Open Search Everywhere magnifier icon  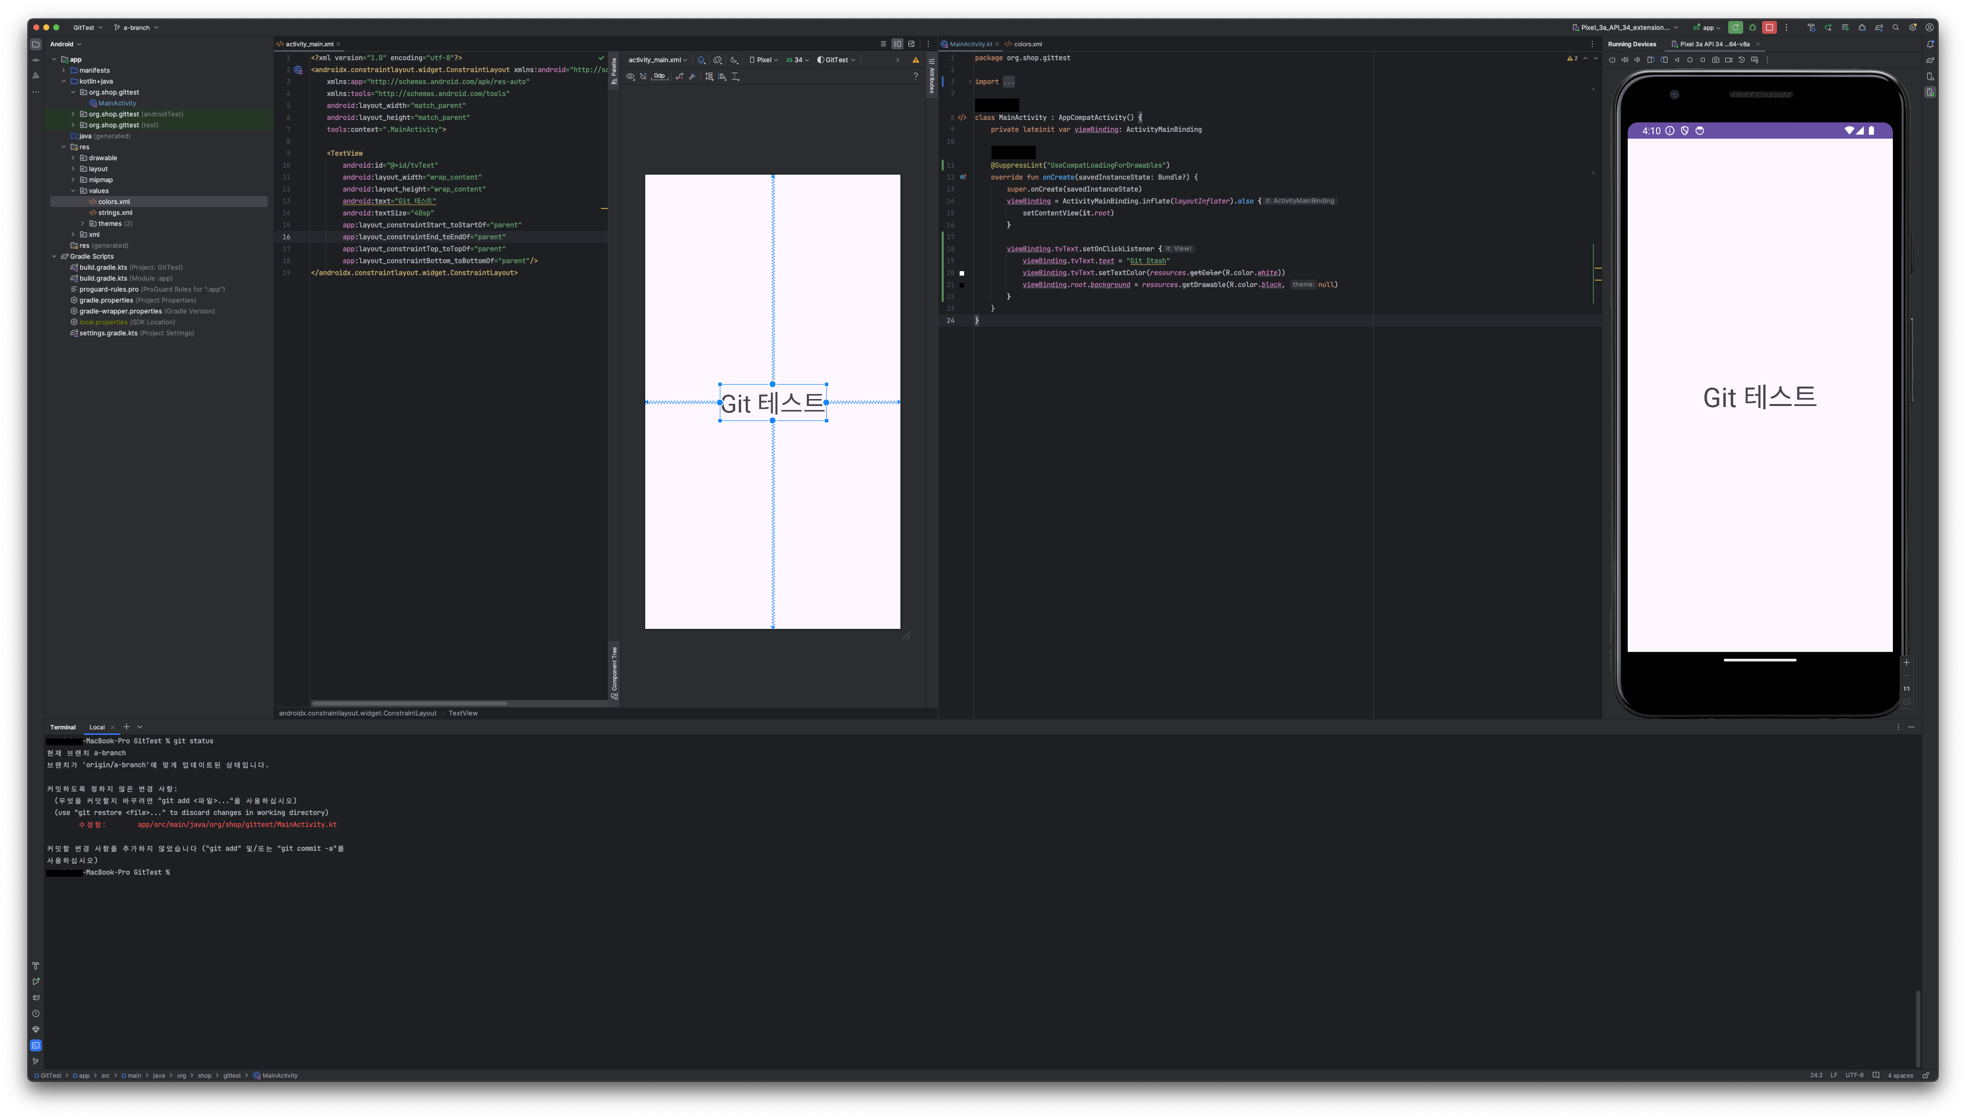(x=1895, y=28)
